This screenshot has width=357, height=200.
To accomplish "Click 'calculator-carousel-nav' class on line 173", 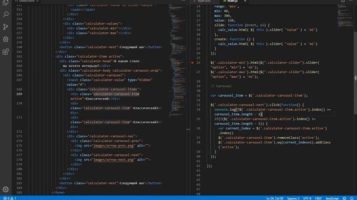I will coord(112,136).
